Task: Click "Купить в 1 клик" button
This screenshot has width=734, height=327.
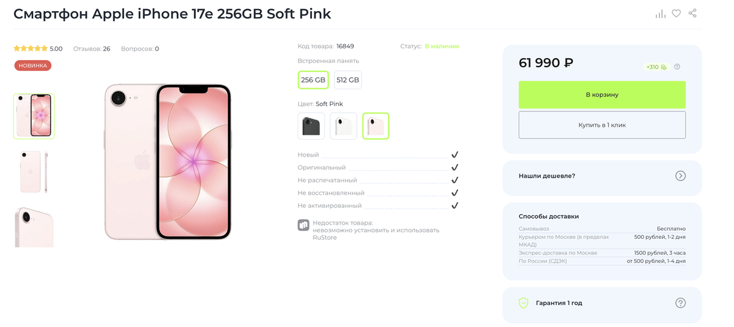Action: pyautogui.click(x=602, y=125)
